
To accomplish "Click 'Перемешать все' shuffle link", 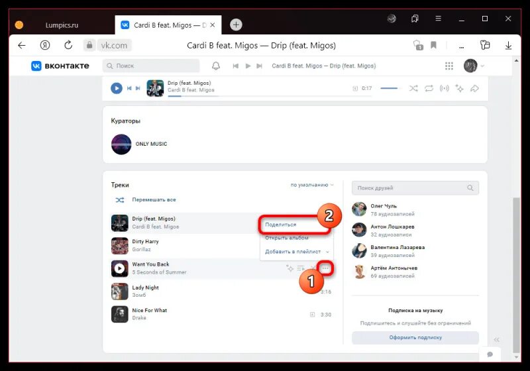I will tap(154, 199).
